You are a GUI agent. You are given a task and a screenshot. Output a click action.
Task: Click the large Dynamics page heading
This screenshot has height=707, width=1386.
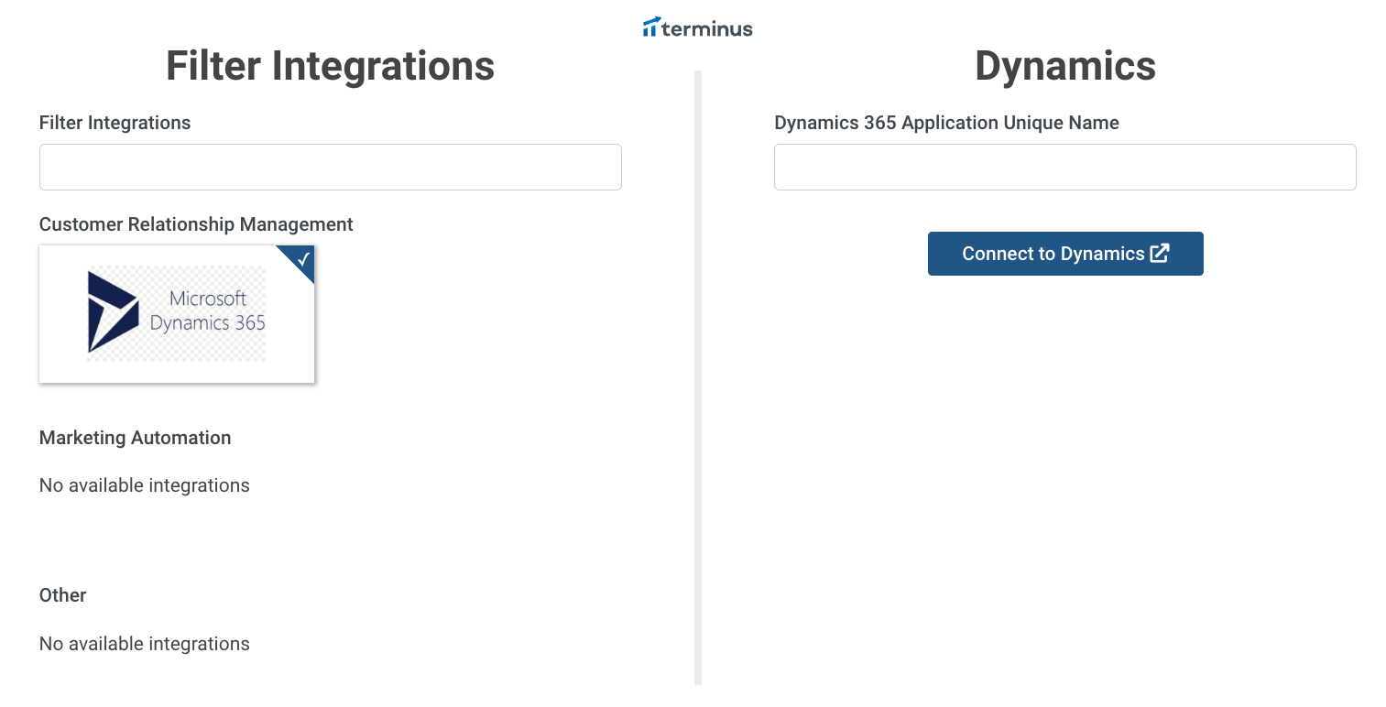(x=1065, y=66)
